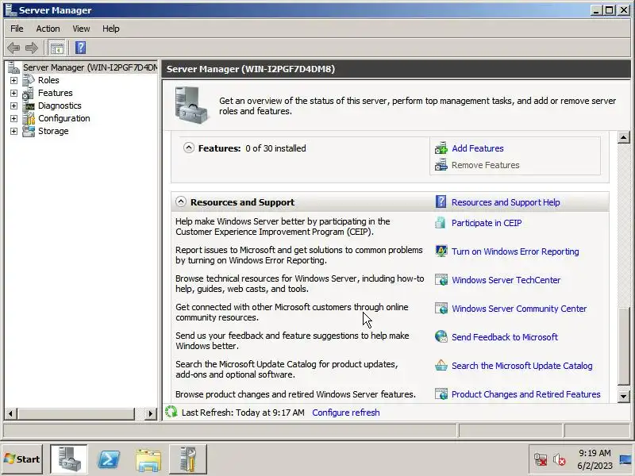635x476 pixels.
Task: Open Help via the blue question-mark toolbar icon
Action: (81, 48)
